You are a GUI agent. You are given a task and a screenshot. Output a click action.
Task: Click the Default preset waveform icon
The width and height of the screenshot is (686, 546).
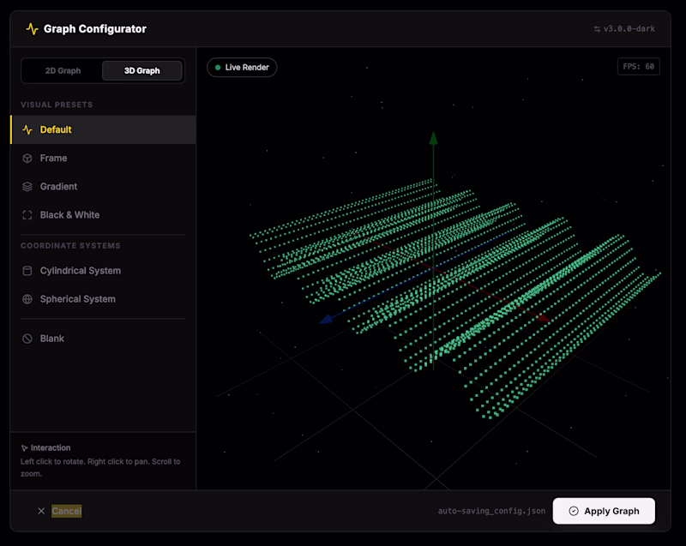pyautogui.click(x=27, y=130)
